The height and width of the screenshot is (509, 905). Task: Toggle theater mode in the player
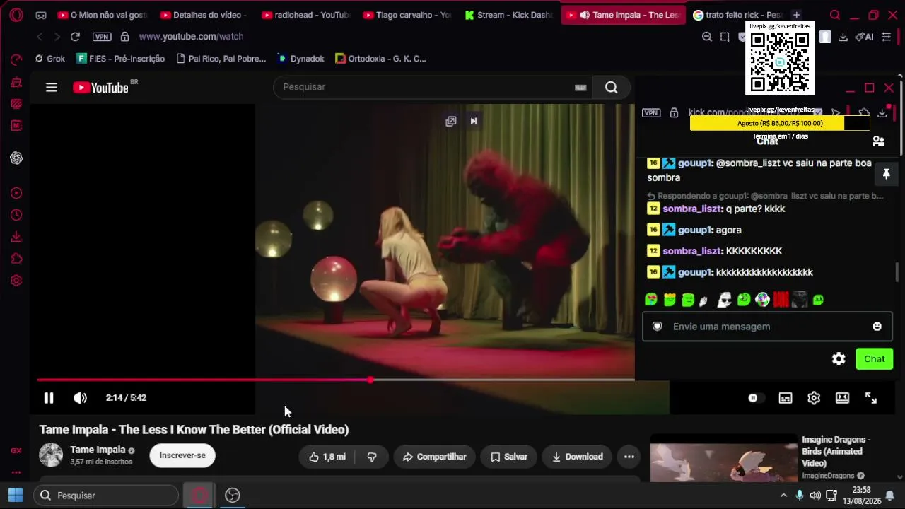842,398
